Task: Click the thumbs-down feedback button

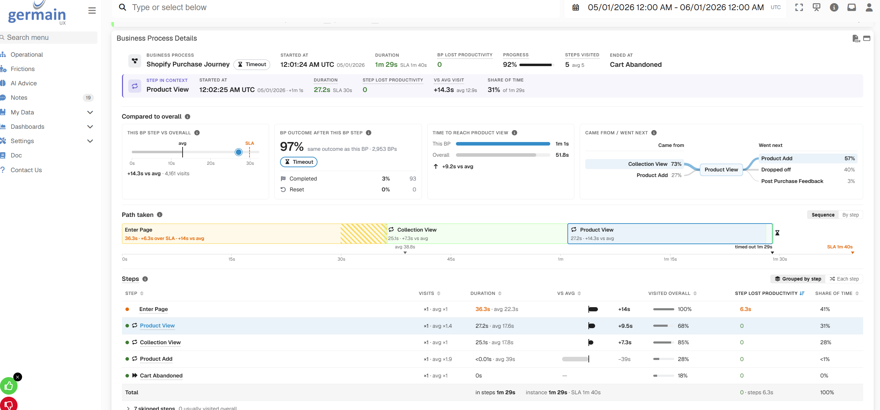Action: point(9,404)
